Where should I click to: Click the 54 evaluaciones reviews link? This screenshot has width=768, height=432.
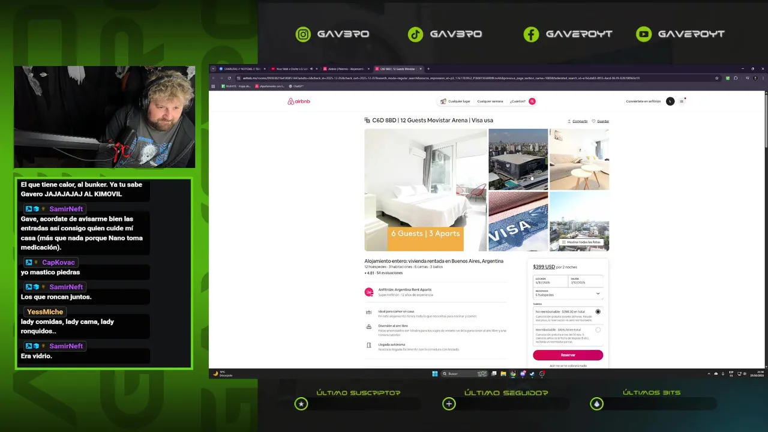[x=389, y=273]
